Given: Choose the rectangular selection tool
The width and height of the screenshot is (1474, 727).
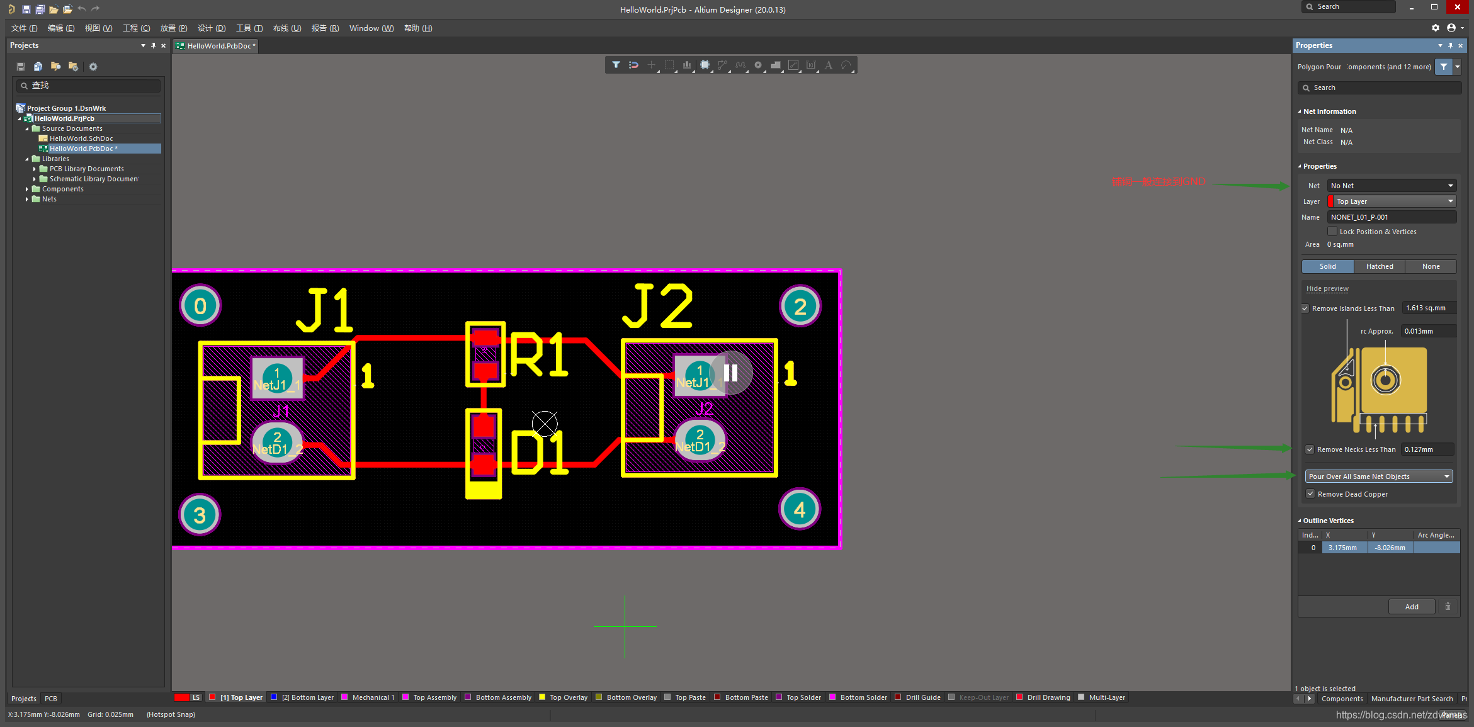Looking at the screenshot, I should (x=669, y=65).
